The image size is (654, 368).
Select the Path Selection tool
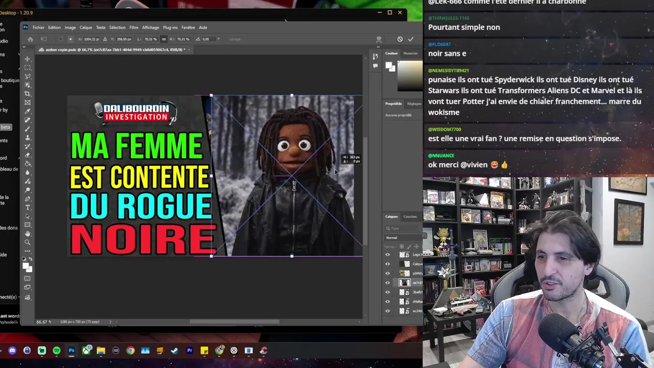pos(28,216)
